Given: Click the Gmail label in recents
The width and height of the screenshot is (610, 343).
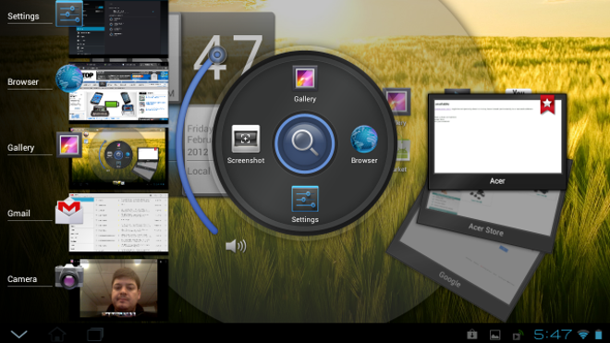Looking at the screenshot, I should (18, 214).
